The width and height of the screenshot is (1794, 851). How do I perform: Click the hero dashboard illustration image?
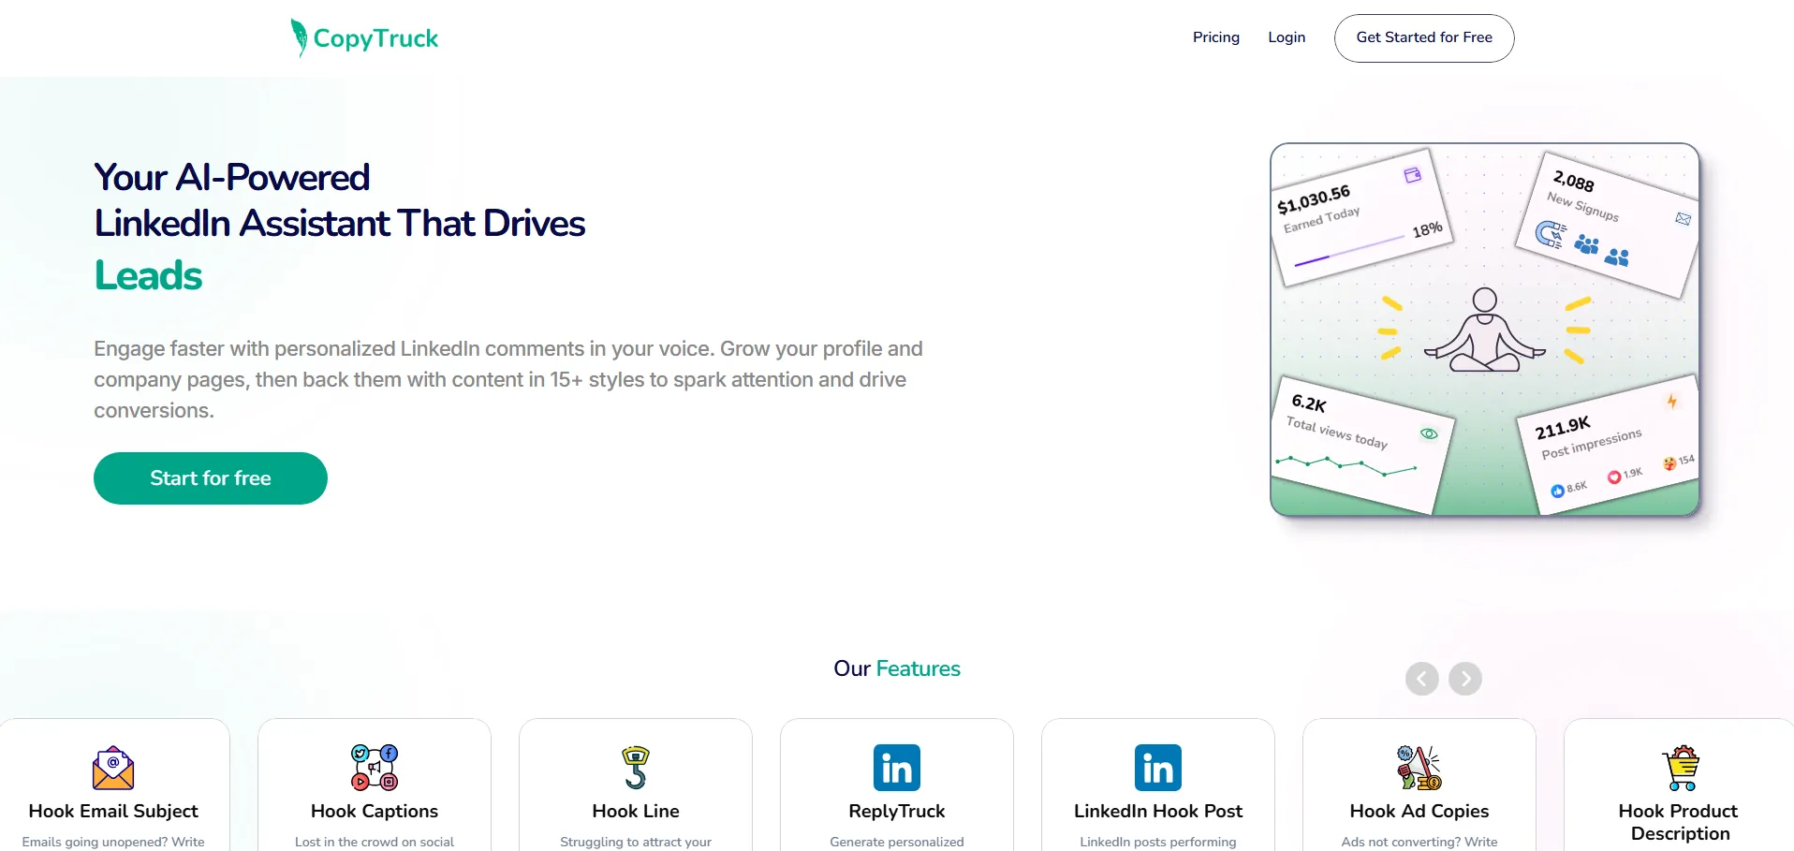1484,330
